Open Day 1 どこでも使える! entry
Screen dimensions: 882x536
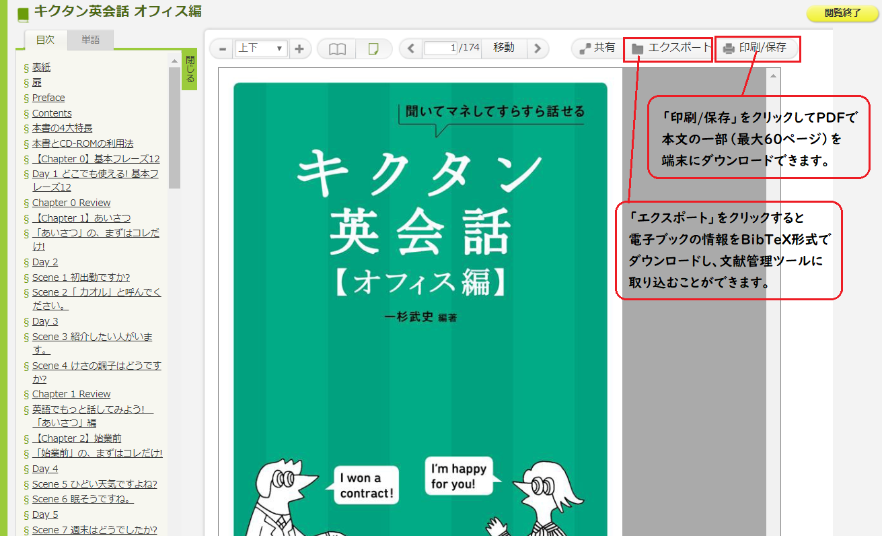96,180
